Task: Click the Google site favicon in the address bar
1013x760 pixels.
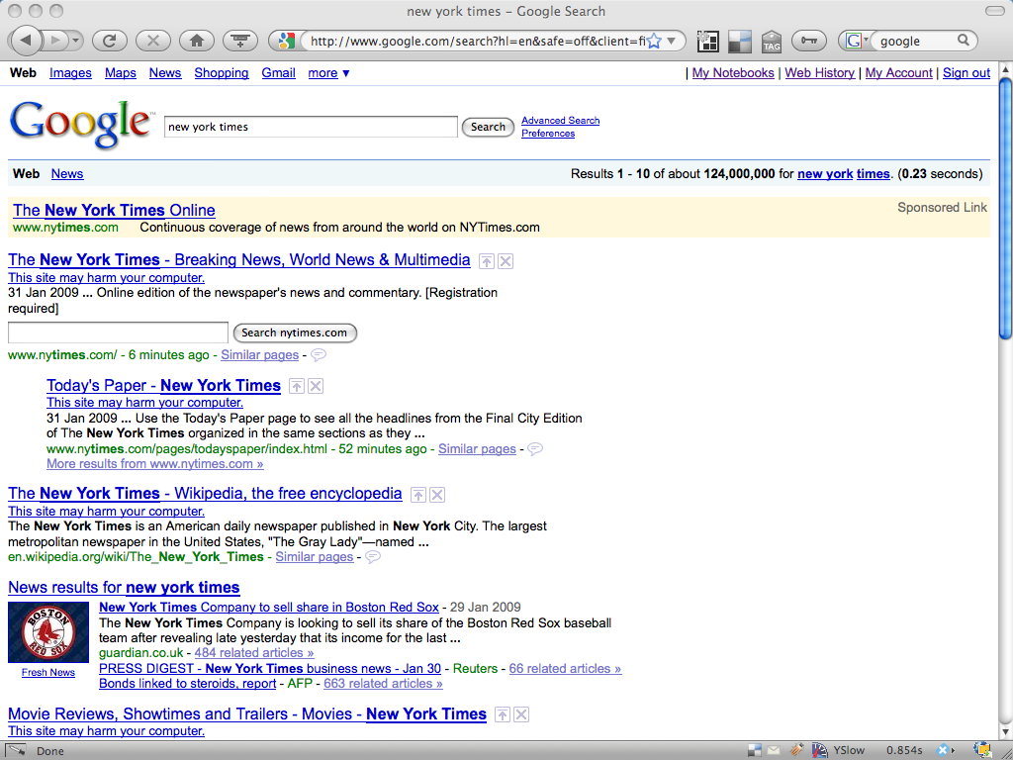Action: (x=286, y=41)
